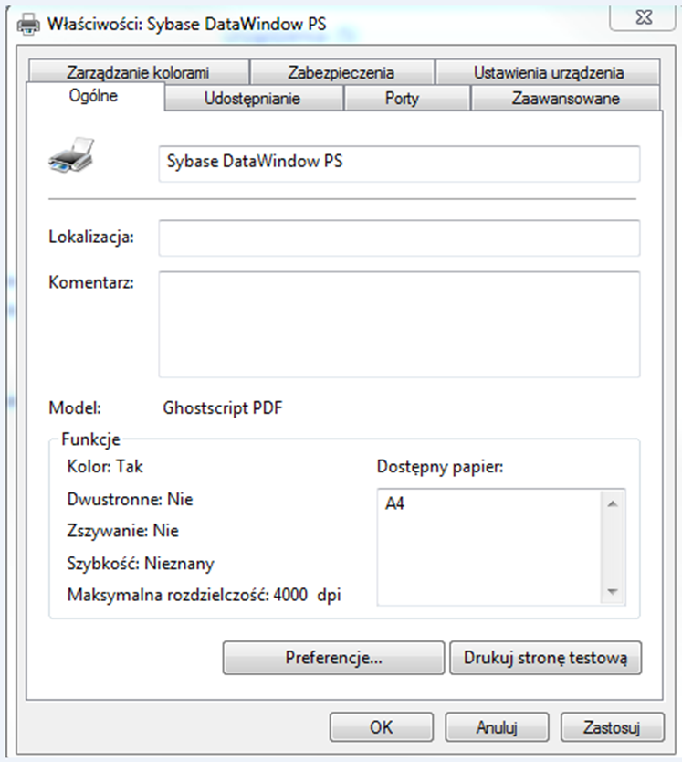This screenshot has height=762, width=682.
Task: Close the Właściwości dialog window
Action: 643,17
